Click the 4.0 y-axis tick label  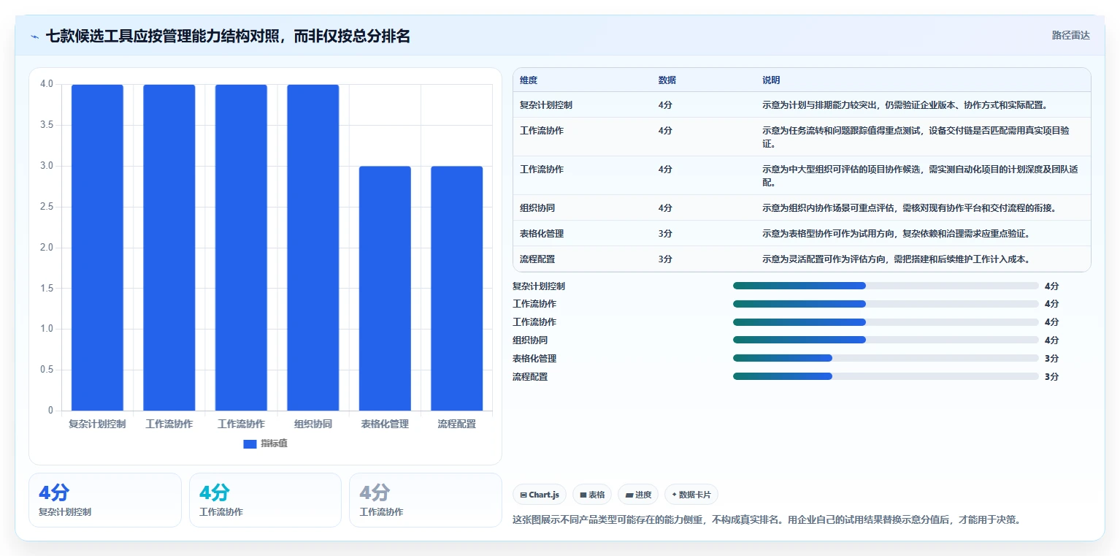click(x=47, y=84)
